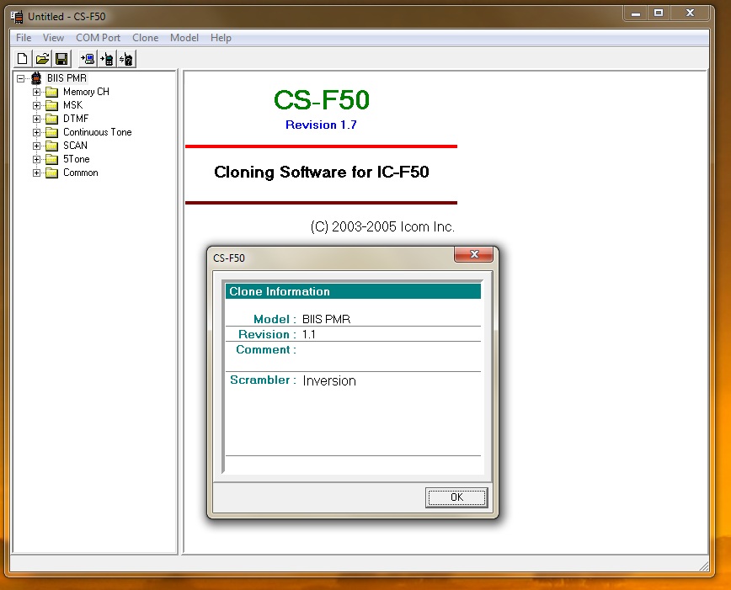731x590 pixels.
Task: Click the Save floppy disk icon
Action: pos(61,59)
